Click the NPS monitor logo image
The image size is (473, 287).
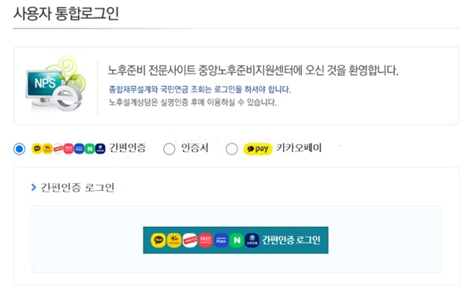(54, 84)
